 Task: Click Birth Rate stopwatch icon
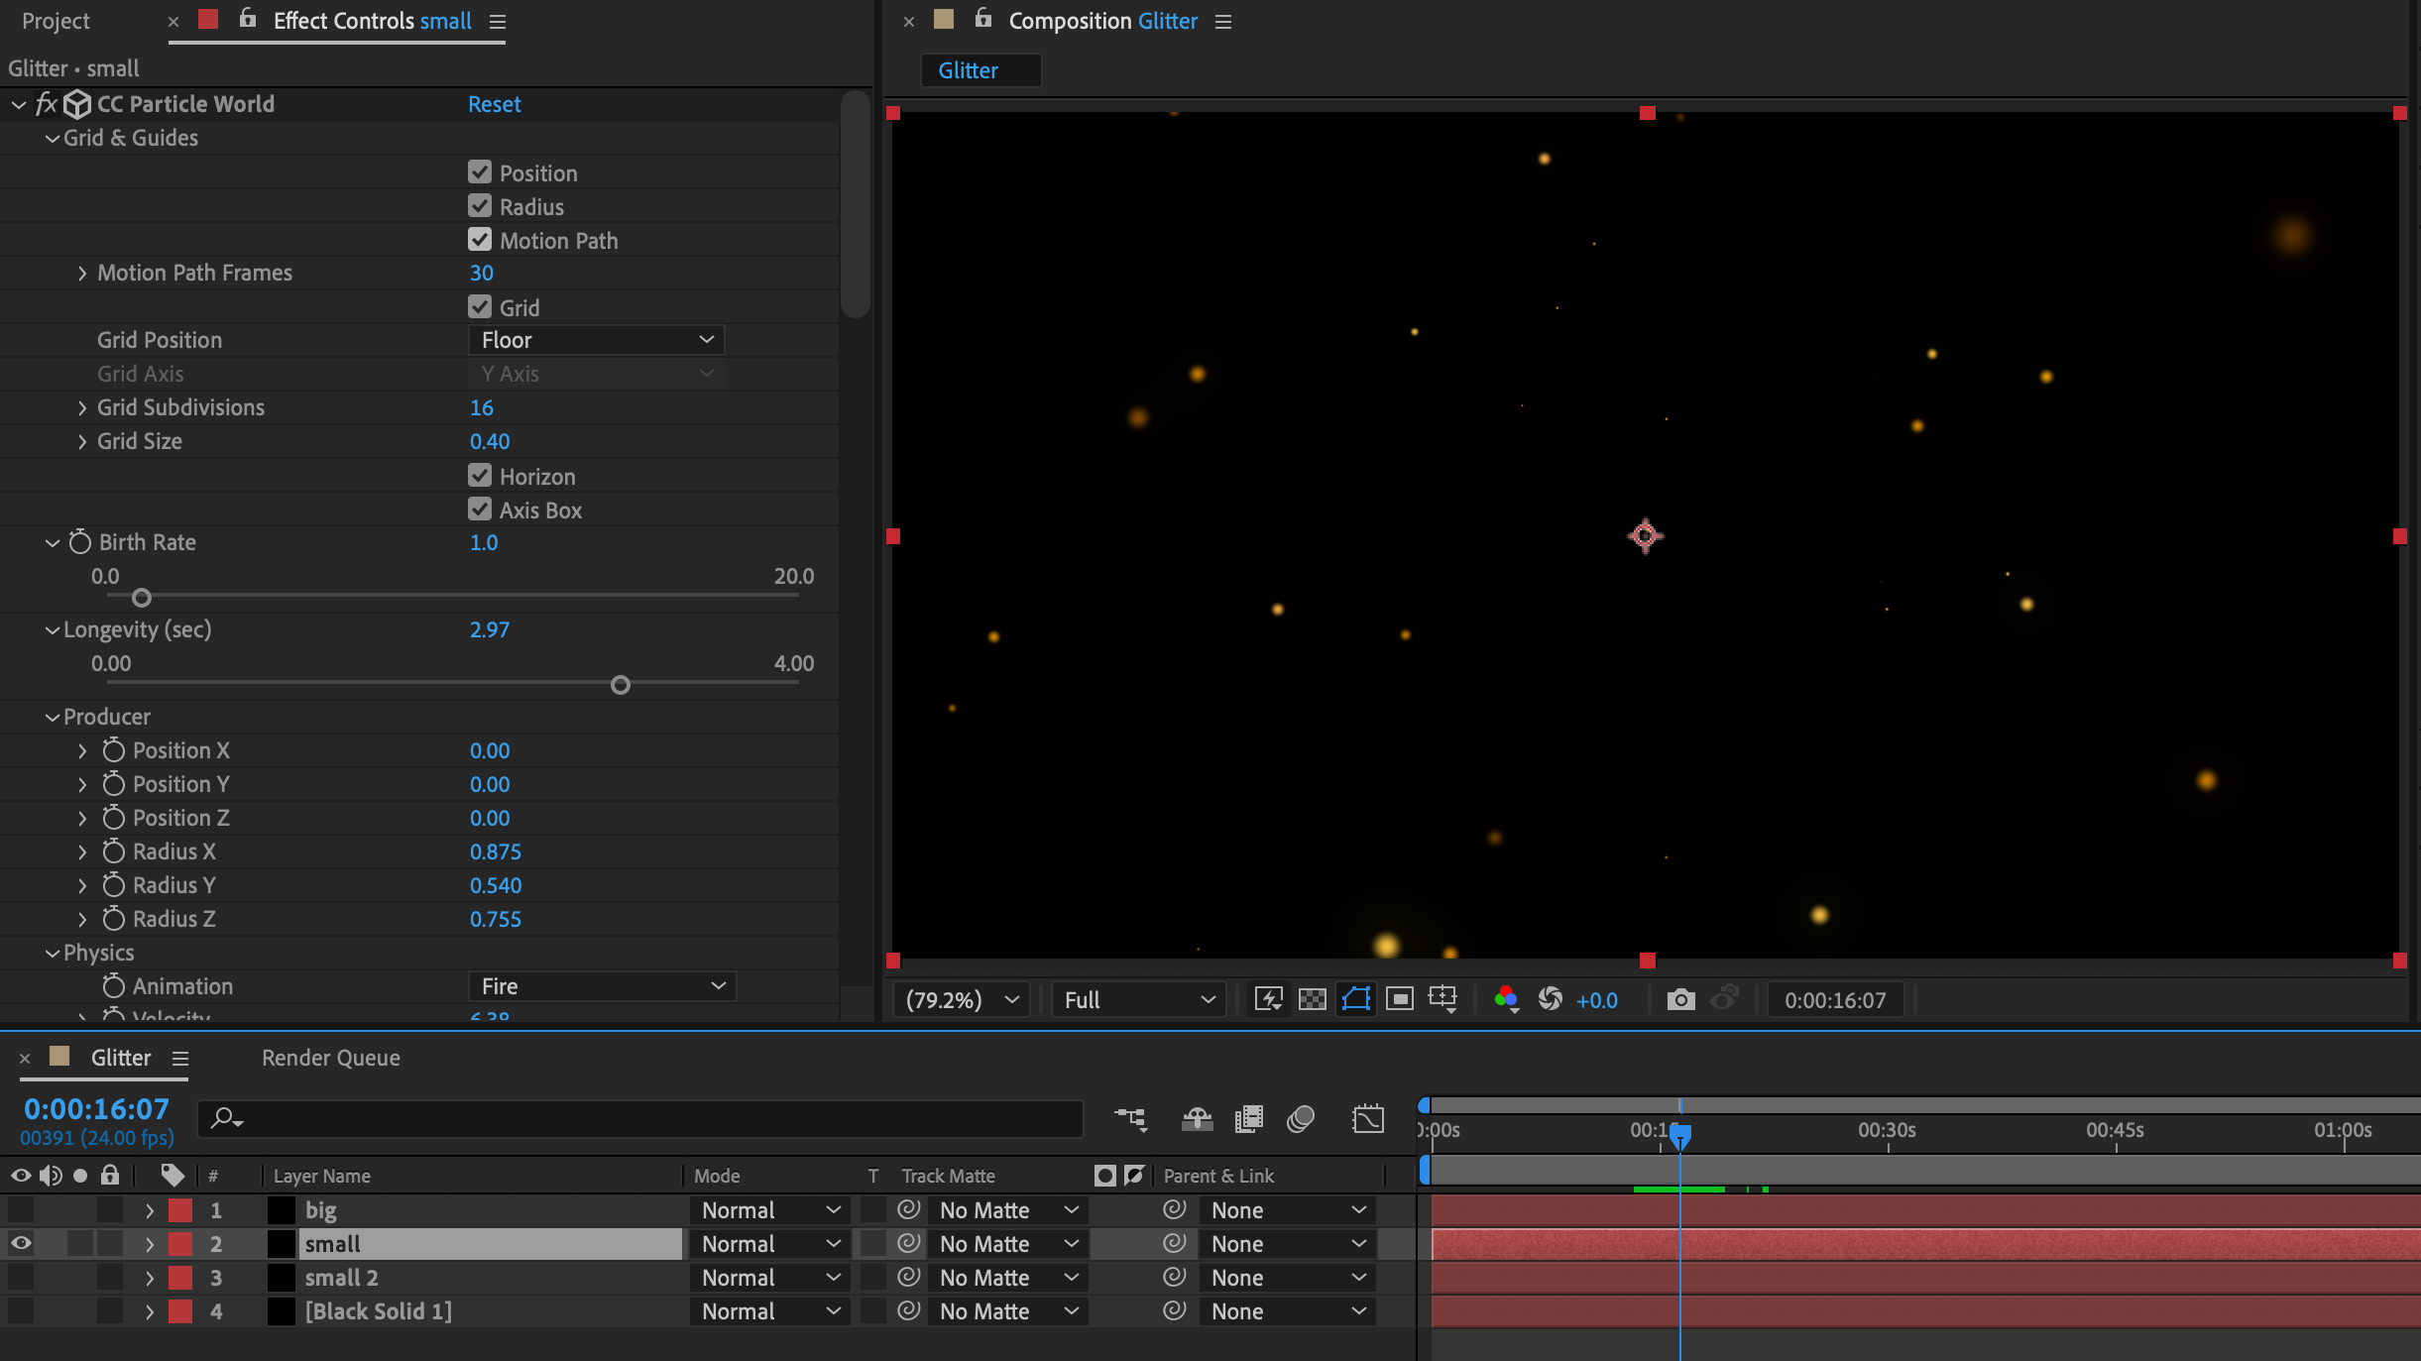[80, 542]
